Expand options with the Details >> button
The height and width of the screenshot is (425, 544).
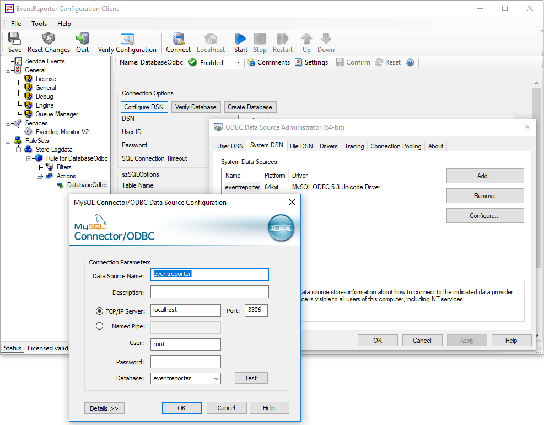pos(104,408)
